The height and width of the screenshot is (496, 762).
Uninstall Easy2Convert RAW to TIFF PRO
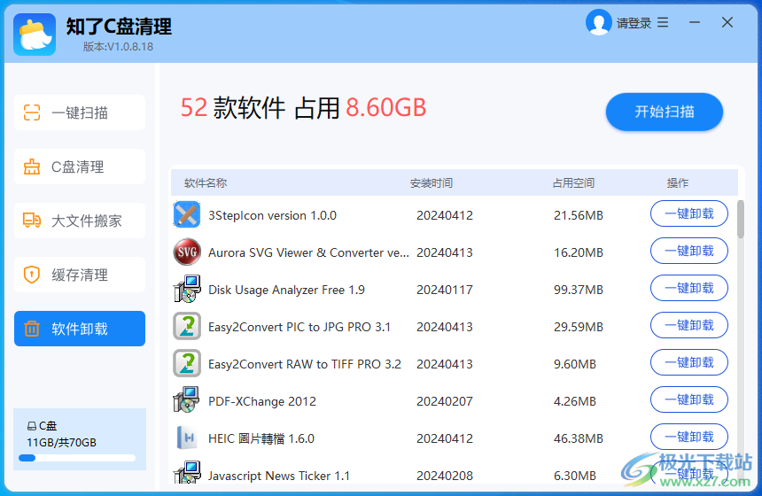coord(689,362)
